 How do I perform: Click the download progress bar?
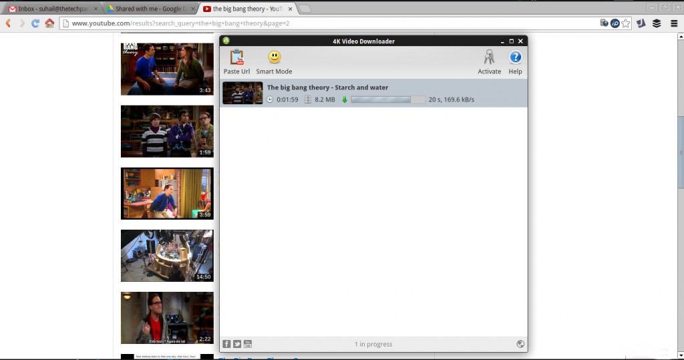(388, 100)
